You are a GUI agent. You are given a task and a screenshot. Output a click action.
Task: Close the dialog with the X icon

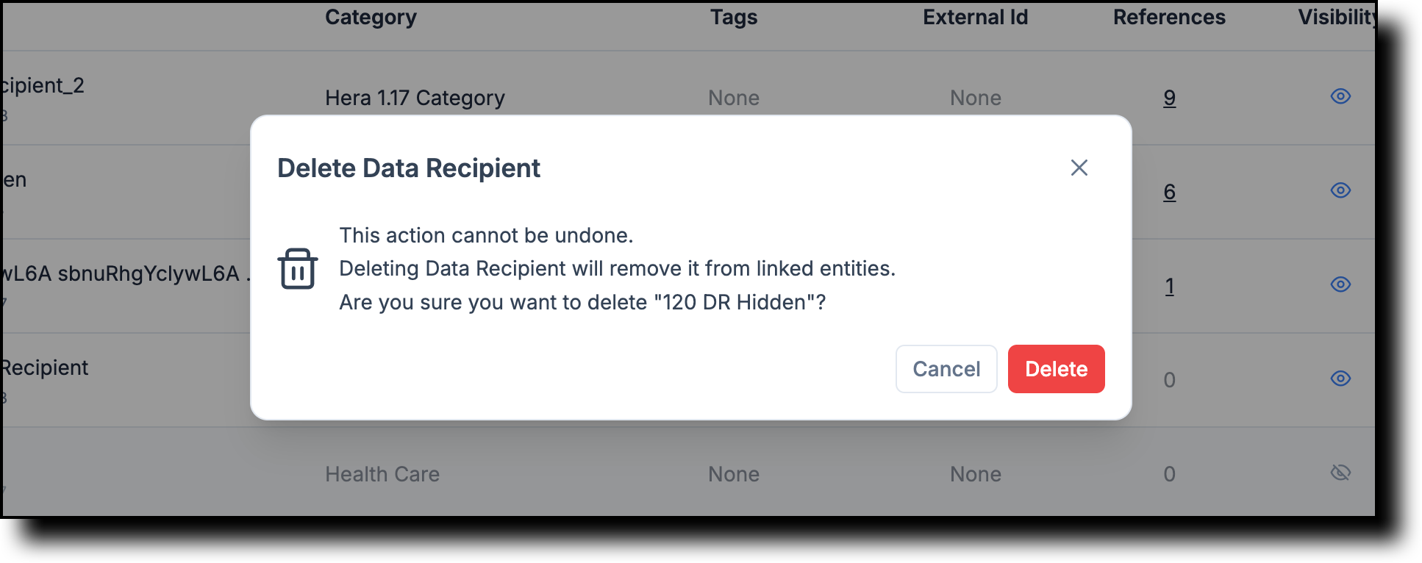pyautogui.click(x=1079, y=168)
